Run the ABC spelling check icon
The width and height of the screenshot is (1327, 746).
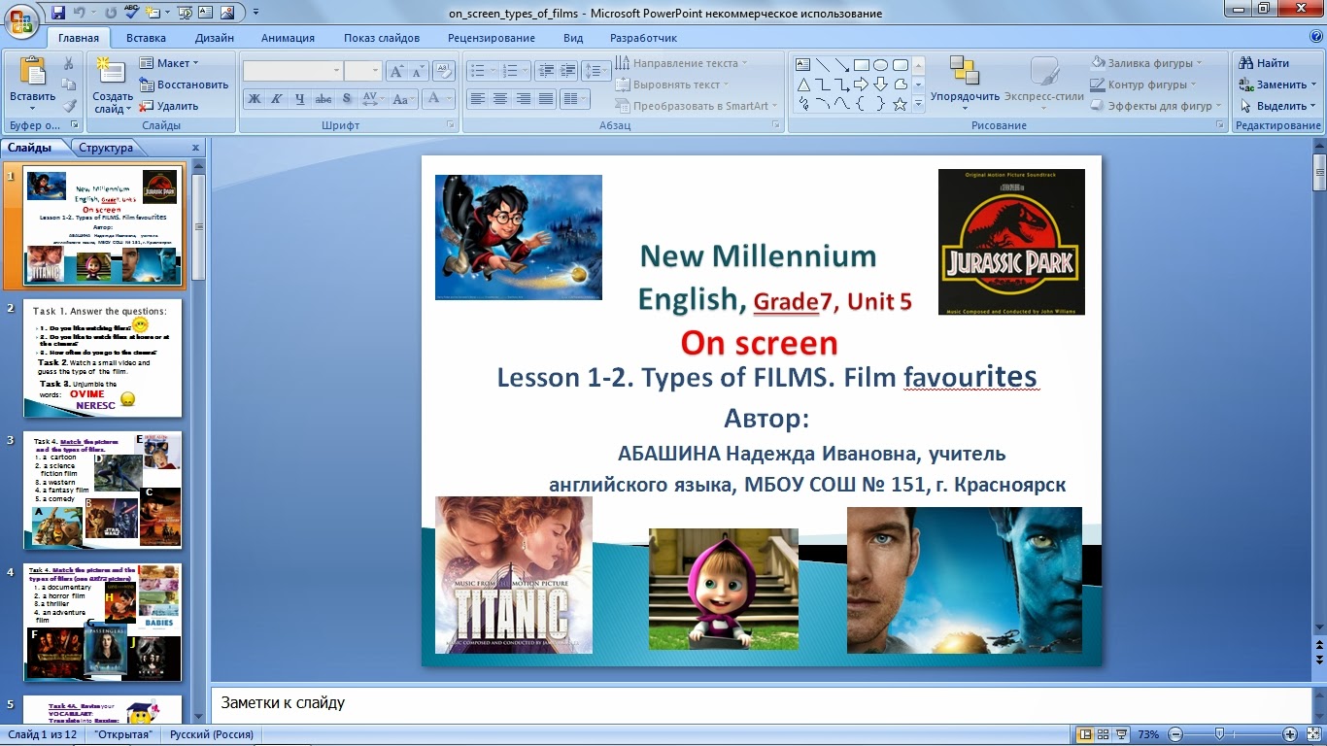pyautogui.click(x=131, y=13)
